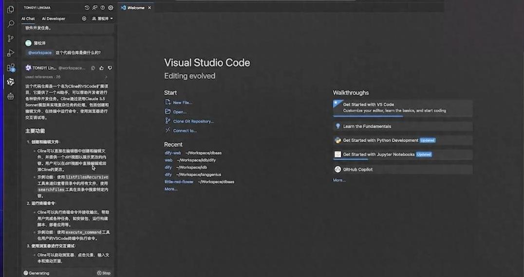Screen dimensions: 524x277
Task: Open the Source Control view
Action: point(10,38)
